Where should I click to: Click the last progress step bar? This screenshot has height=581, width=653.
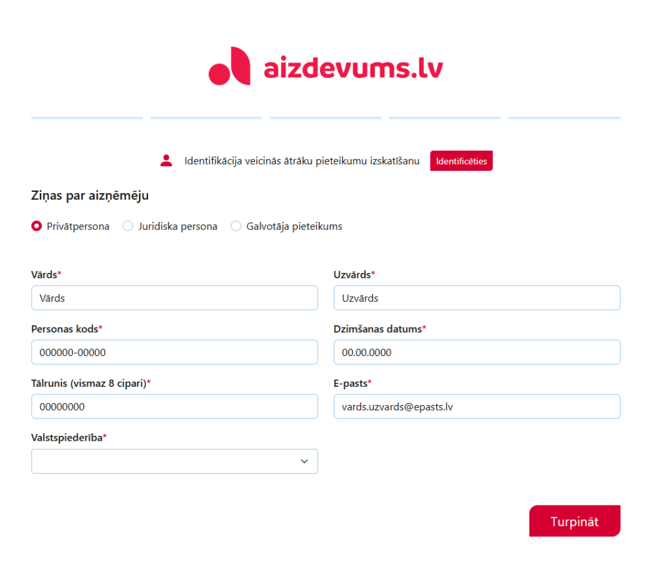[564, 117]
